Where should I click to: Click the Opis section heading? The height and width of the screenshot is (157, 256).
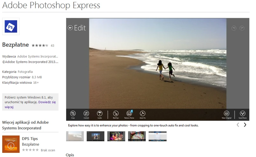[x=70, y=155]
